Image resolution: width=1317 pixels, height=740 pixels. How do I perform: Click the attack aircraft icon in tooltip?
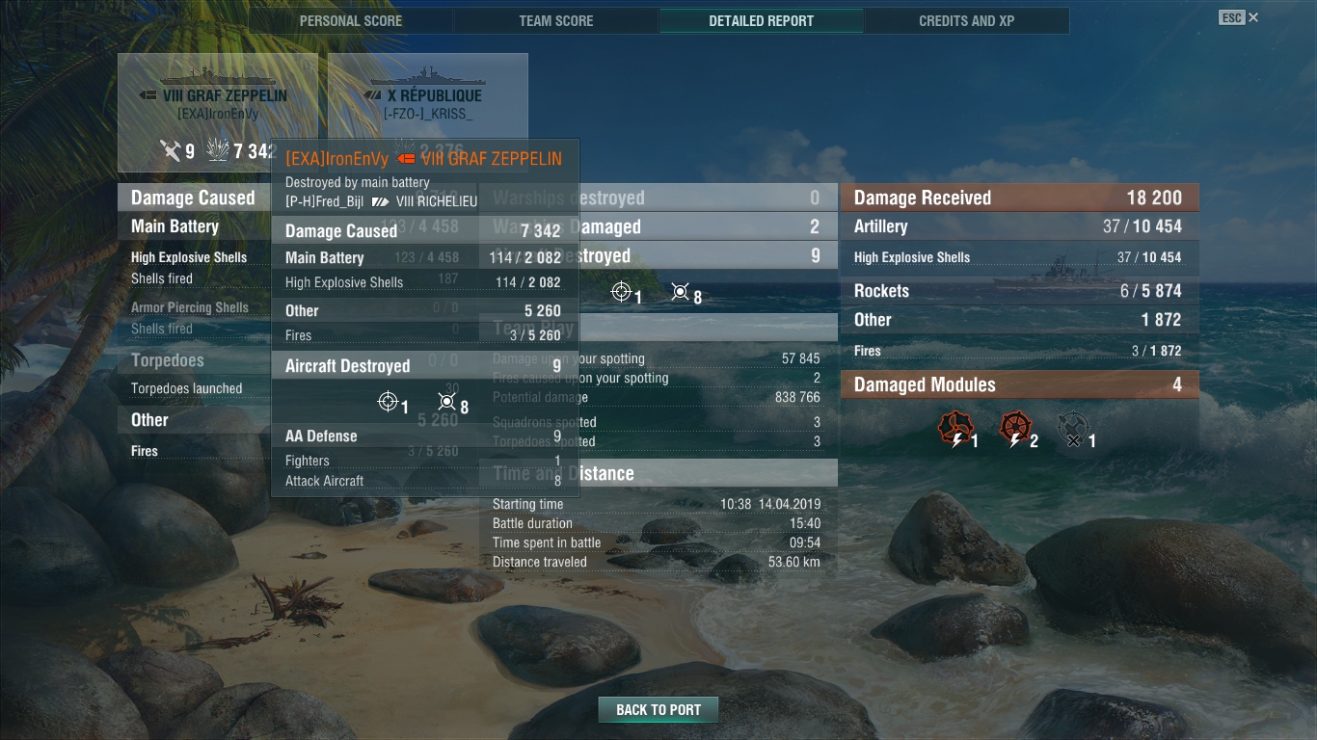tap(446, 402)
